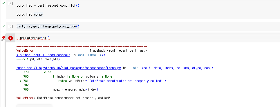Viewport: 280px width, 107px height.
Task: Click the green checkmark of cell [8]
Action: pyautogui.click(x=3, y=26)
